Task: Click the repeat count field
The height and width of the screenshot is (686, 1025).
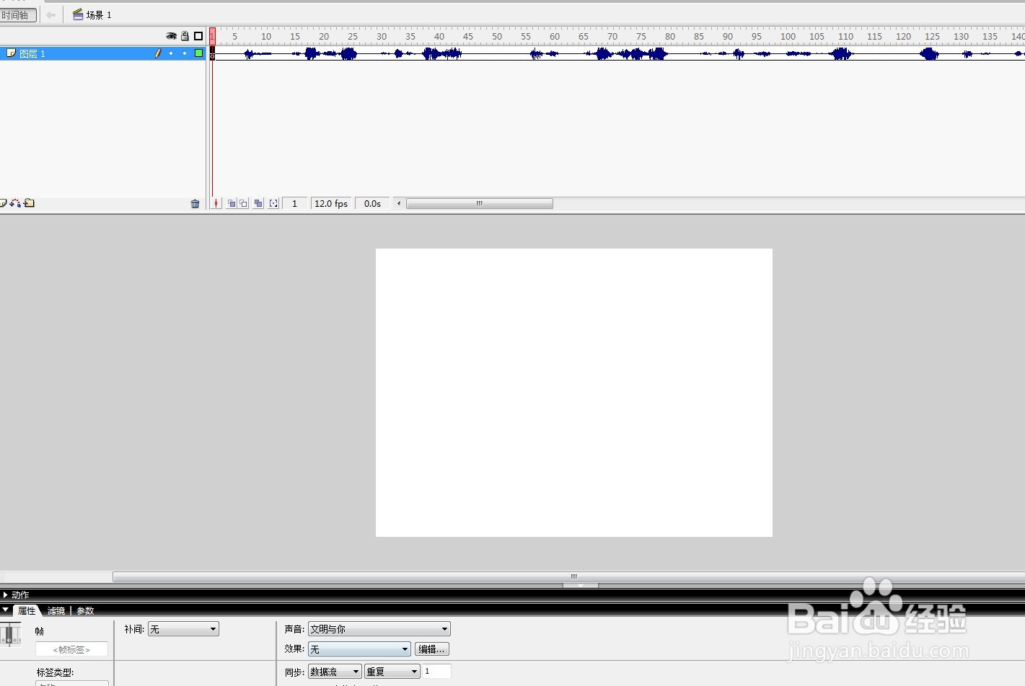Action: [x=437, y=672]
